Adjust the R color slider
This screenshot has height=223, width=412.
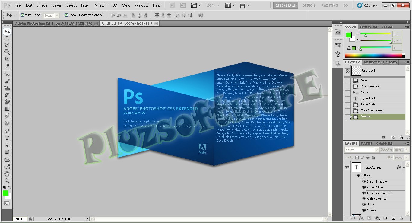(x=365, y=36)
